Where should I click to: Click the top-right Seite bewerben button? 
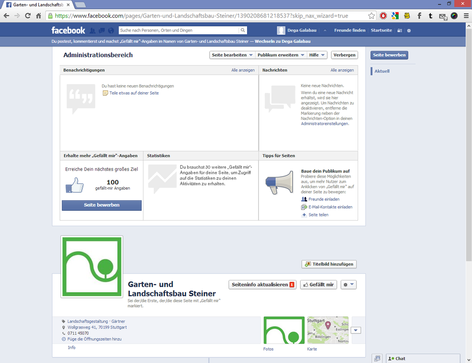click(389, 55)
